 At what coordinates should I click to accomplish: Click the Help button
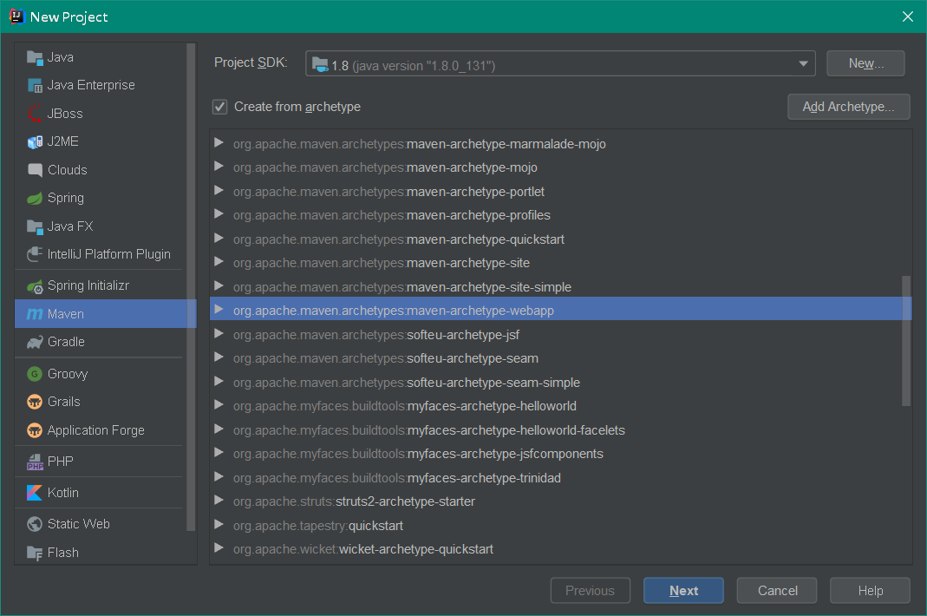(871, 591)
